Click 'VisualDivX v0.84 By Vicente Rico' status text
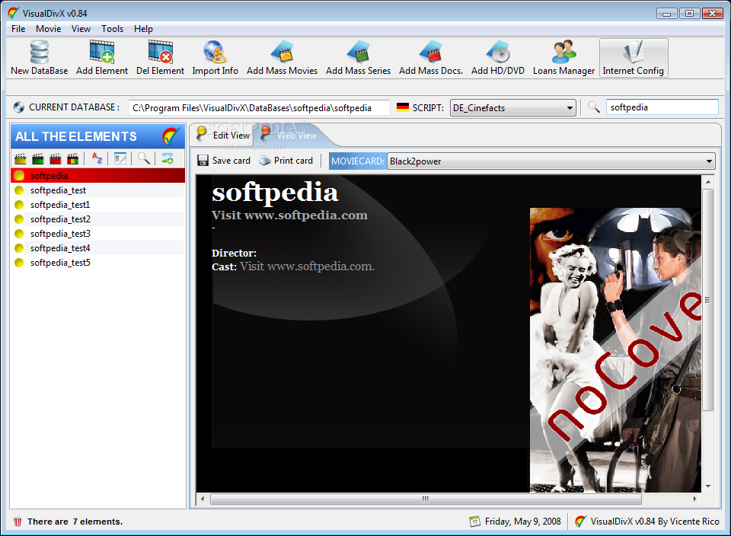This screenshot has width=731, height=536. [x=655, y=522]
